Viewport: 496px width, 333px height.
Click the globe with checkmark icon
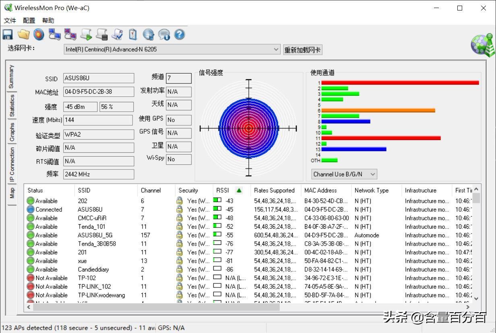pyautogui.click(x=148, y=35)
